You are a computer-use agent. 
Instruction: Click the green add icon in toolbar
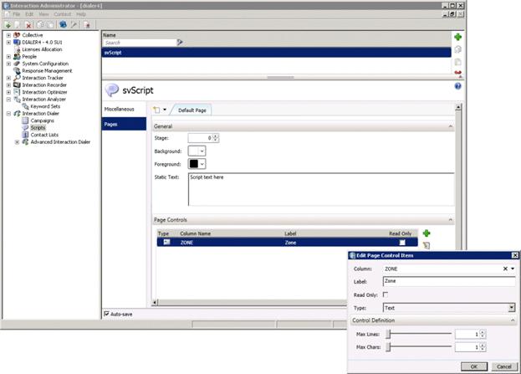pyautogui.click(x=8, y=25)
